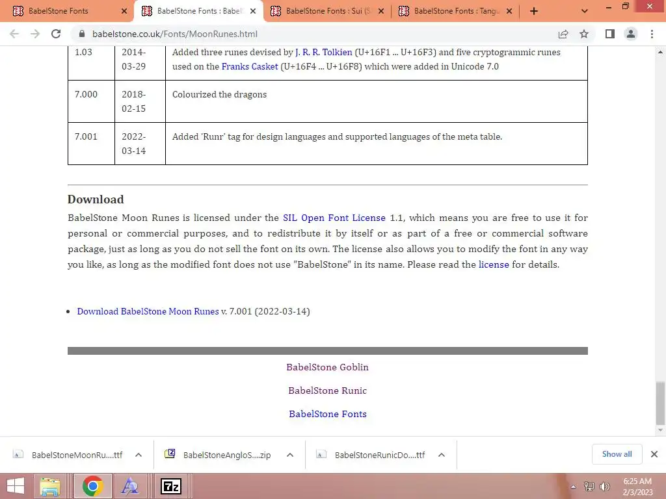Click the network tray icon
Image resolution: width=666 pixels, height=499 pixels.
tap(589, 486)
